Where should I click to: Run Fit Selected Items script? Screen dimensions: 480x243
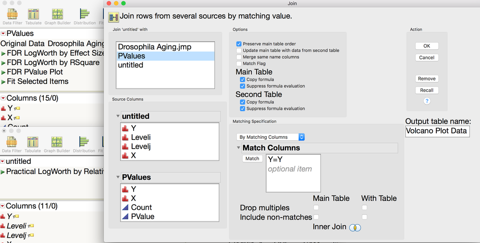click(3, 82)
